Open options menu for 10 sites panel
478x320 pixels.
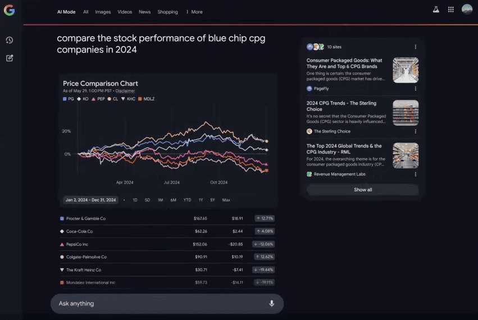point(415,47)
